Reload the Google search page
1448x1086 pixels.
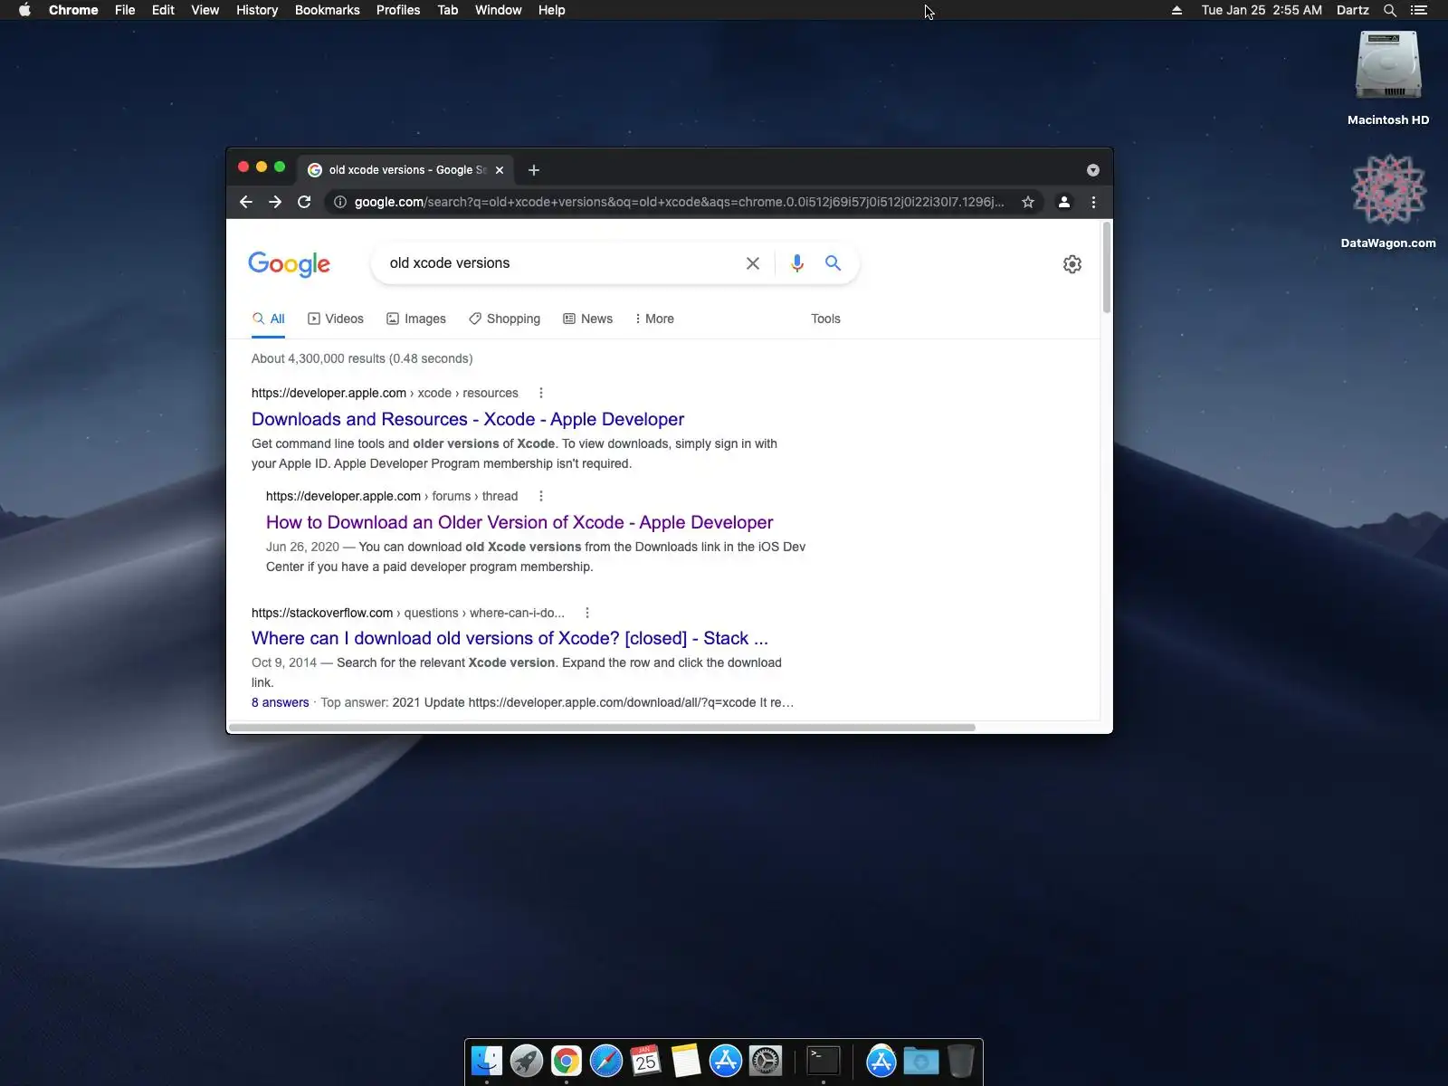[304, 202]
